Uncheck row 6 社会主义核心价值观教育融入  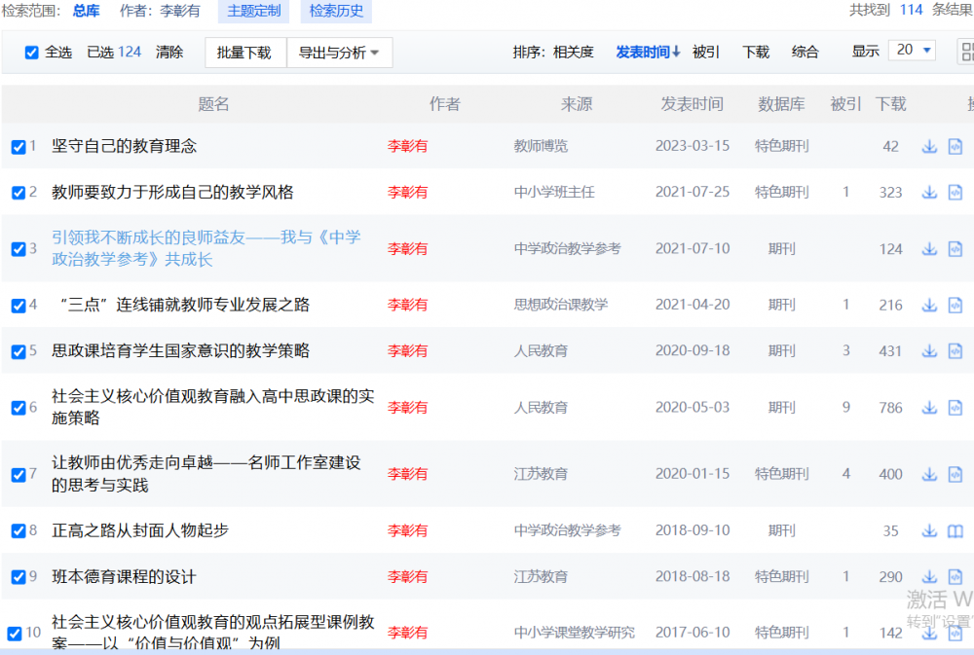(x=19, y=408)
